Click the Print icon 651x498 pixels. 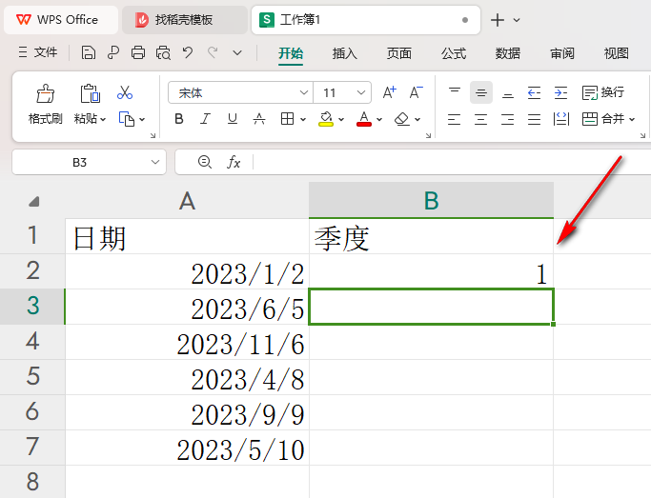(138, 52)
